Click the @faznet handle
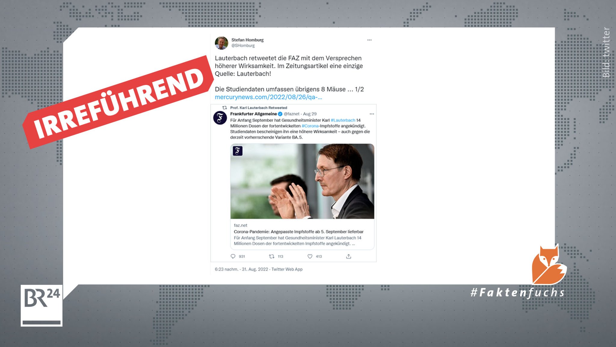The width and height of the screenshot is (616, 347). (292, 114)
